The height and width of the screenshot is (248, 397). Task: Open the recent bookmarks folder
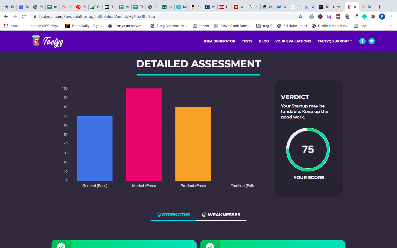[x=201, y=26]
